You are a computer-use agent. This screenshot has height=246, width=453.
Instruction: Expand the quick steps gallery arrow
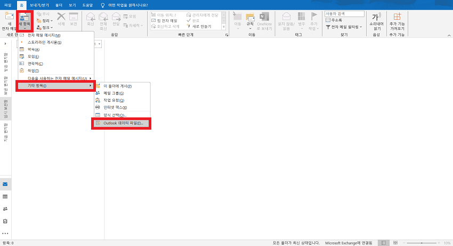224,27
